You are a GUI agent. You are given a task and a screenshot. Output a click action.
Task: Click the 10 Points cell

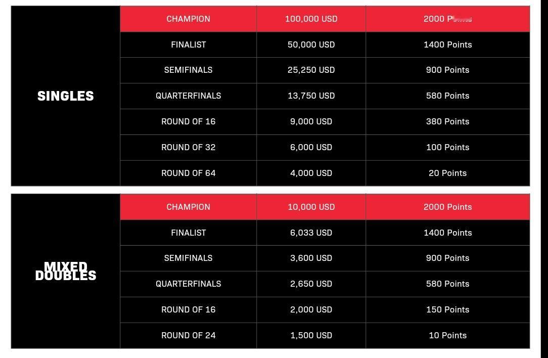447,335
